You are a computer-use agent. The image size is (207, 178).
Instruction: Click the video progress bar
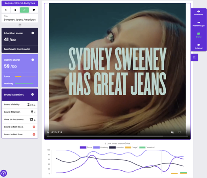pos(117,136)
